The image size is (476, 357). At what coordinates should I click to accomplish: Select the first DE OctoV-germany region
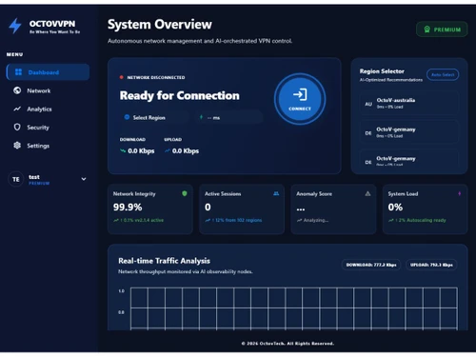(409, 132)
